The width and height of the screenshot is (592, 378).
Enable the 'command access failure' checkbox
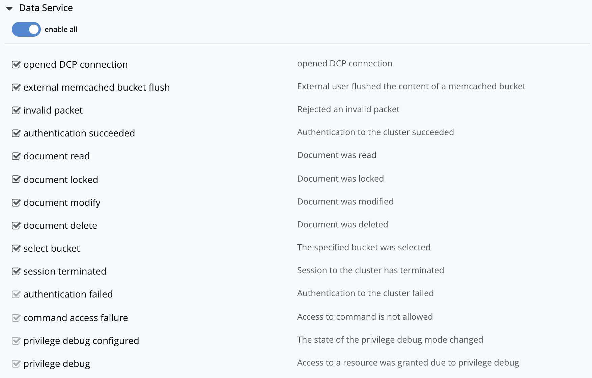(x=16, y=317)
